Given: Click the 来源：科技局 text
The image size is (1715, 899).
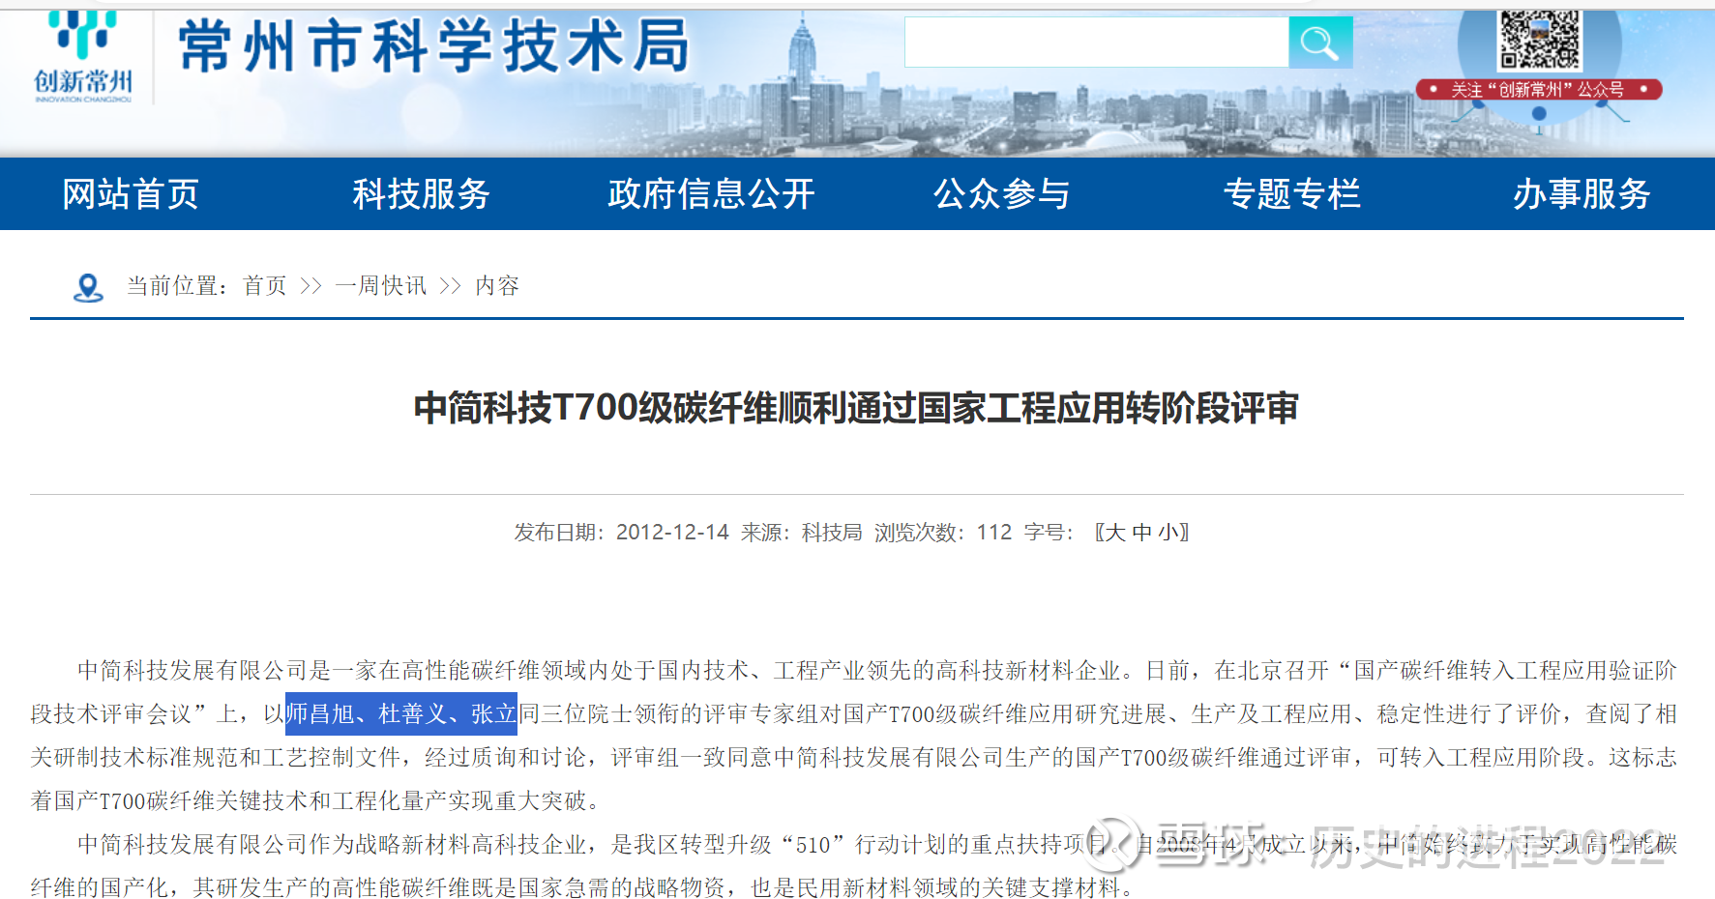Looking at the screenshot, I should coord(801,533).
